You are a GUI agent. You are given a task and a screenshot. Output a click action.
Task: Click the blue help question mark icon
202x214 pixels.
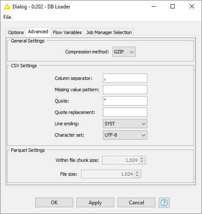point(164,203)
